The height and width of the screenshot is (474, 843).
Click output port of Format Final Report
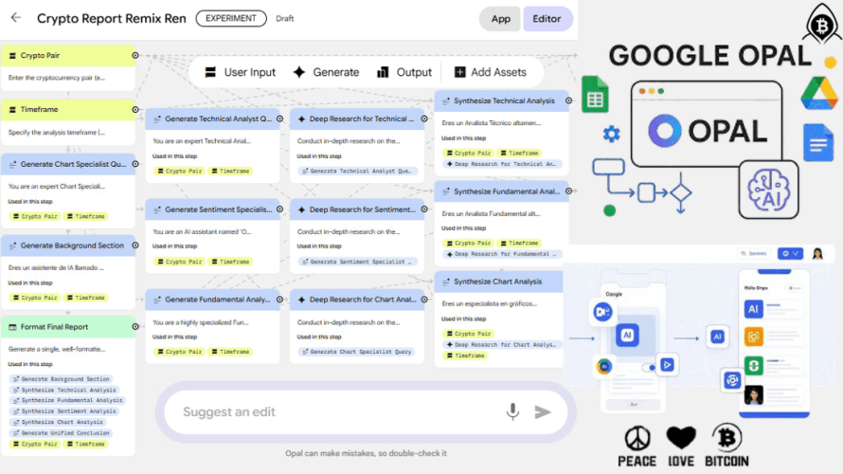(135, 326)
